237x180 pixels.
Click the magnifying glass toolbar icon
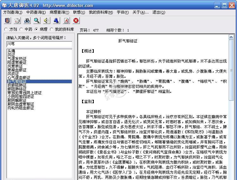pyautogui.click(x=37, y=21)
